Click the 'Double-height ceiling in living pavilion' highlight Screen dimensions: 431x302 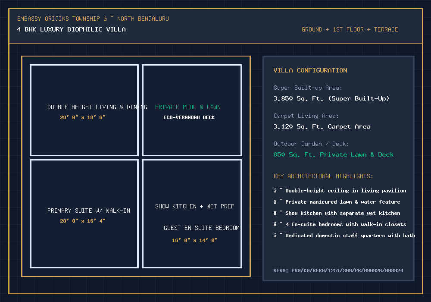coord(340,191)
